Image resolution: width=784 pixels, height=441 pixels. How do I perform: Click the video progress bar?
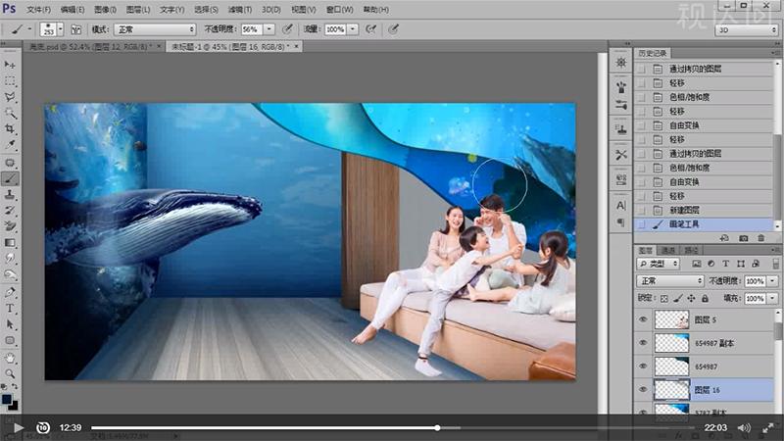point(392,427)
